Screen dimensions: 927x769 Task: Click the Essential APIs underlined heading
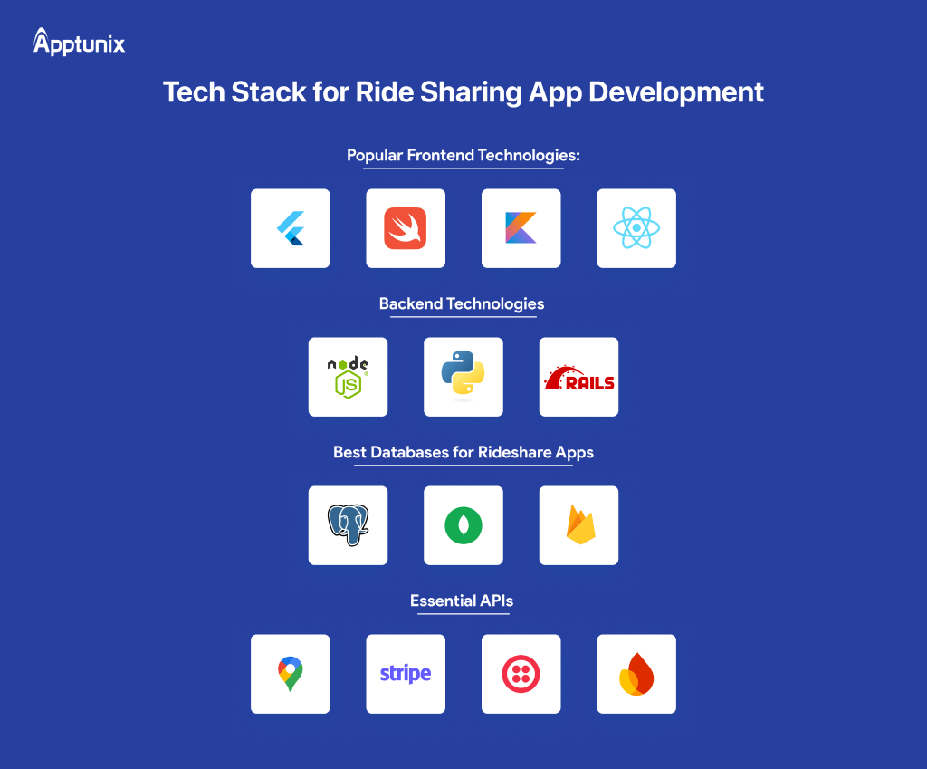463,601
